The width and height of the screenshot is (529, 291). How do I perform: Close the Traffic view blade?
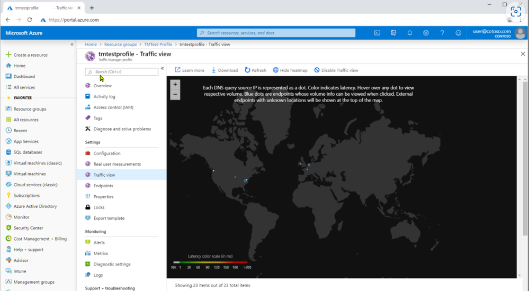[x=523, y=54]
